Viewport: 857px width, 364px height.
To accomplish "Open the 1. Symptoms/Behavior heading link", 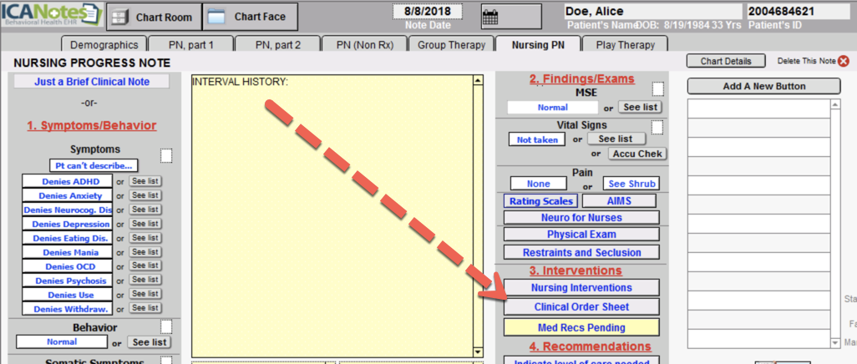I will pos(92,126).
